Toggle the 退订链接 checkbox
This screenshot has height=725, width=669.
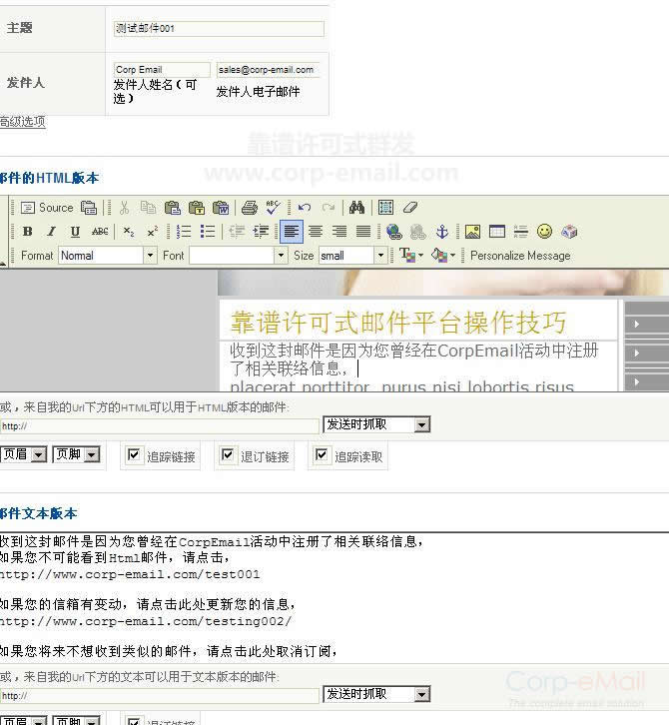(229, 455)
